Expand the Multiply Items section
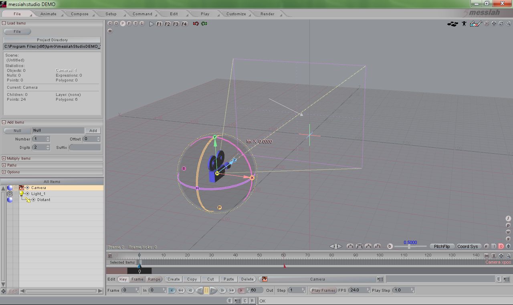 [4, 159]
